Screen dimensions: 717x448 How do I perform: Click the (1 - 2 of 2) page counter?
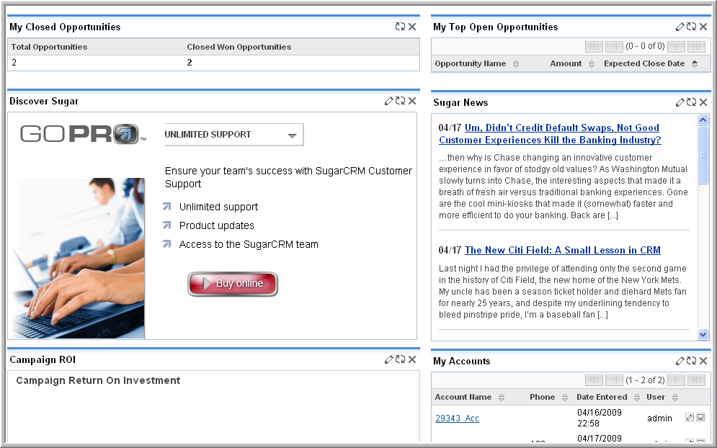click(x=645, y=380)
